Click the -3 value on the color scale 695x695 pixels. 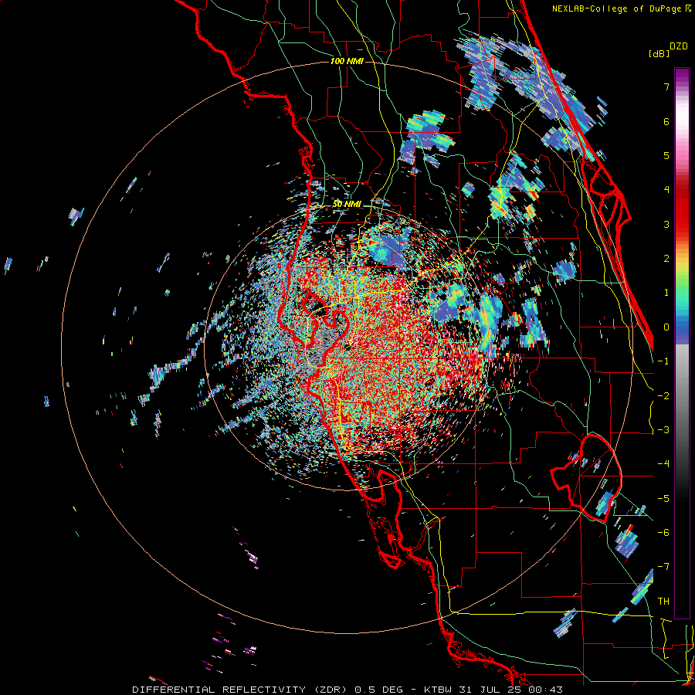point(663,430)
